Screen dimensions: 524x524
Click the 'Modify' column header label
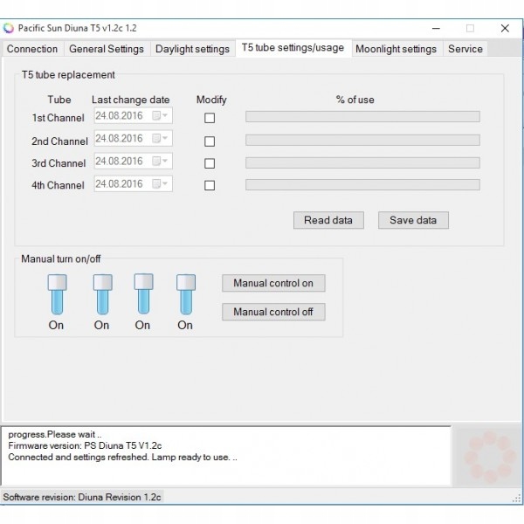pos(211,100)
